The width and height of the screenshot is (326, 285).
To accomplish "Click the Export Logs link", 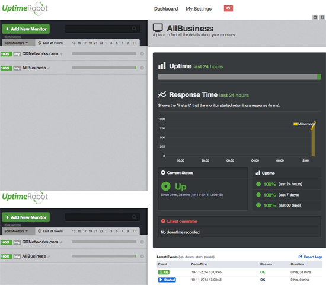I will click(311, 256).
